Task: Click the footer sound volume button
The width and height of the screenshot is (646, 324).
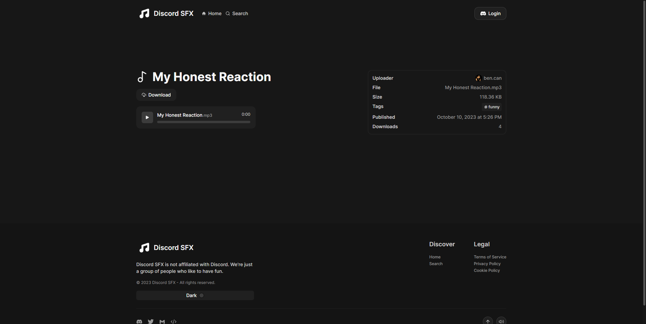Action: [x=501, y=321]
